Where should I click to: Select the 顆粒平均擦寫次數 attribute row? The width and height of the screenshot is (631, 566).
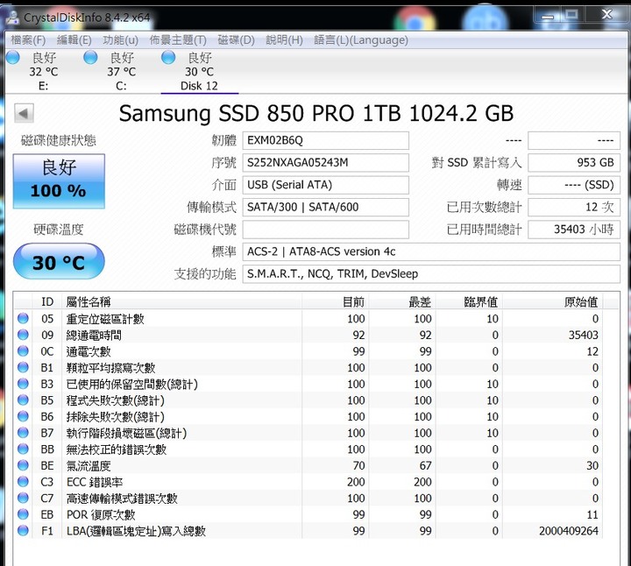[x=308, y=368]
